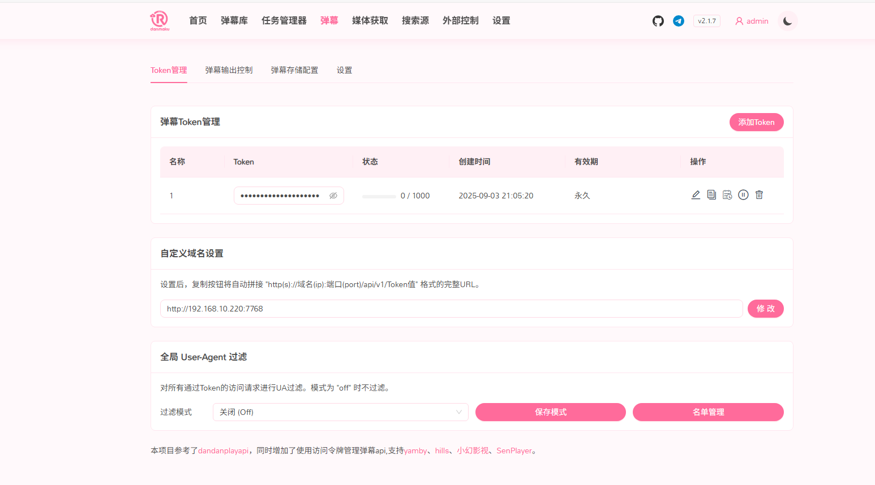The image size is (875, 485).
Task: Open the validity period icon for token "1"
Action: [727, 194]
